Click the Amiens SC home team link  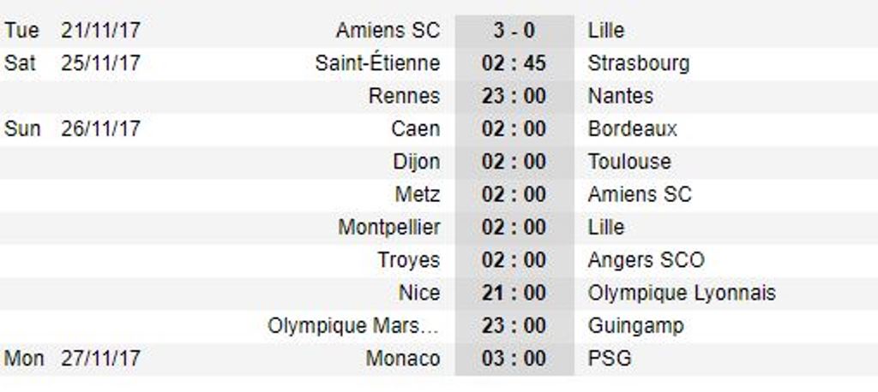(x=388, y=30)
